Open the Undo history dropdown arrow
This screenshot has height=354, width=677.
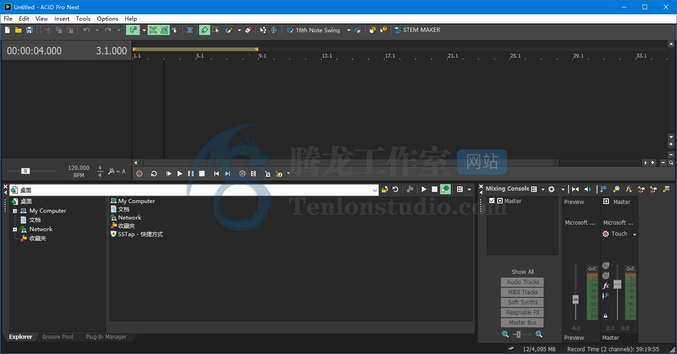pos(97,30)
